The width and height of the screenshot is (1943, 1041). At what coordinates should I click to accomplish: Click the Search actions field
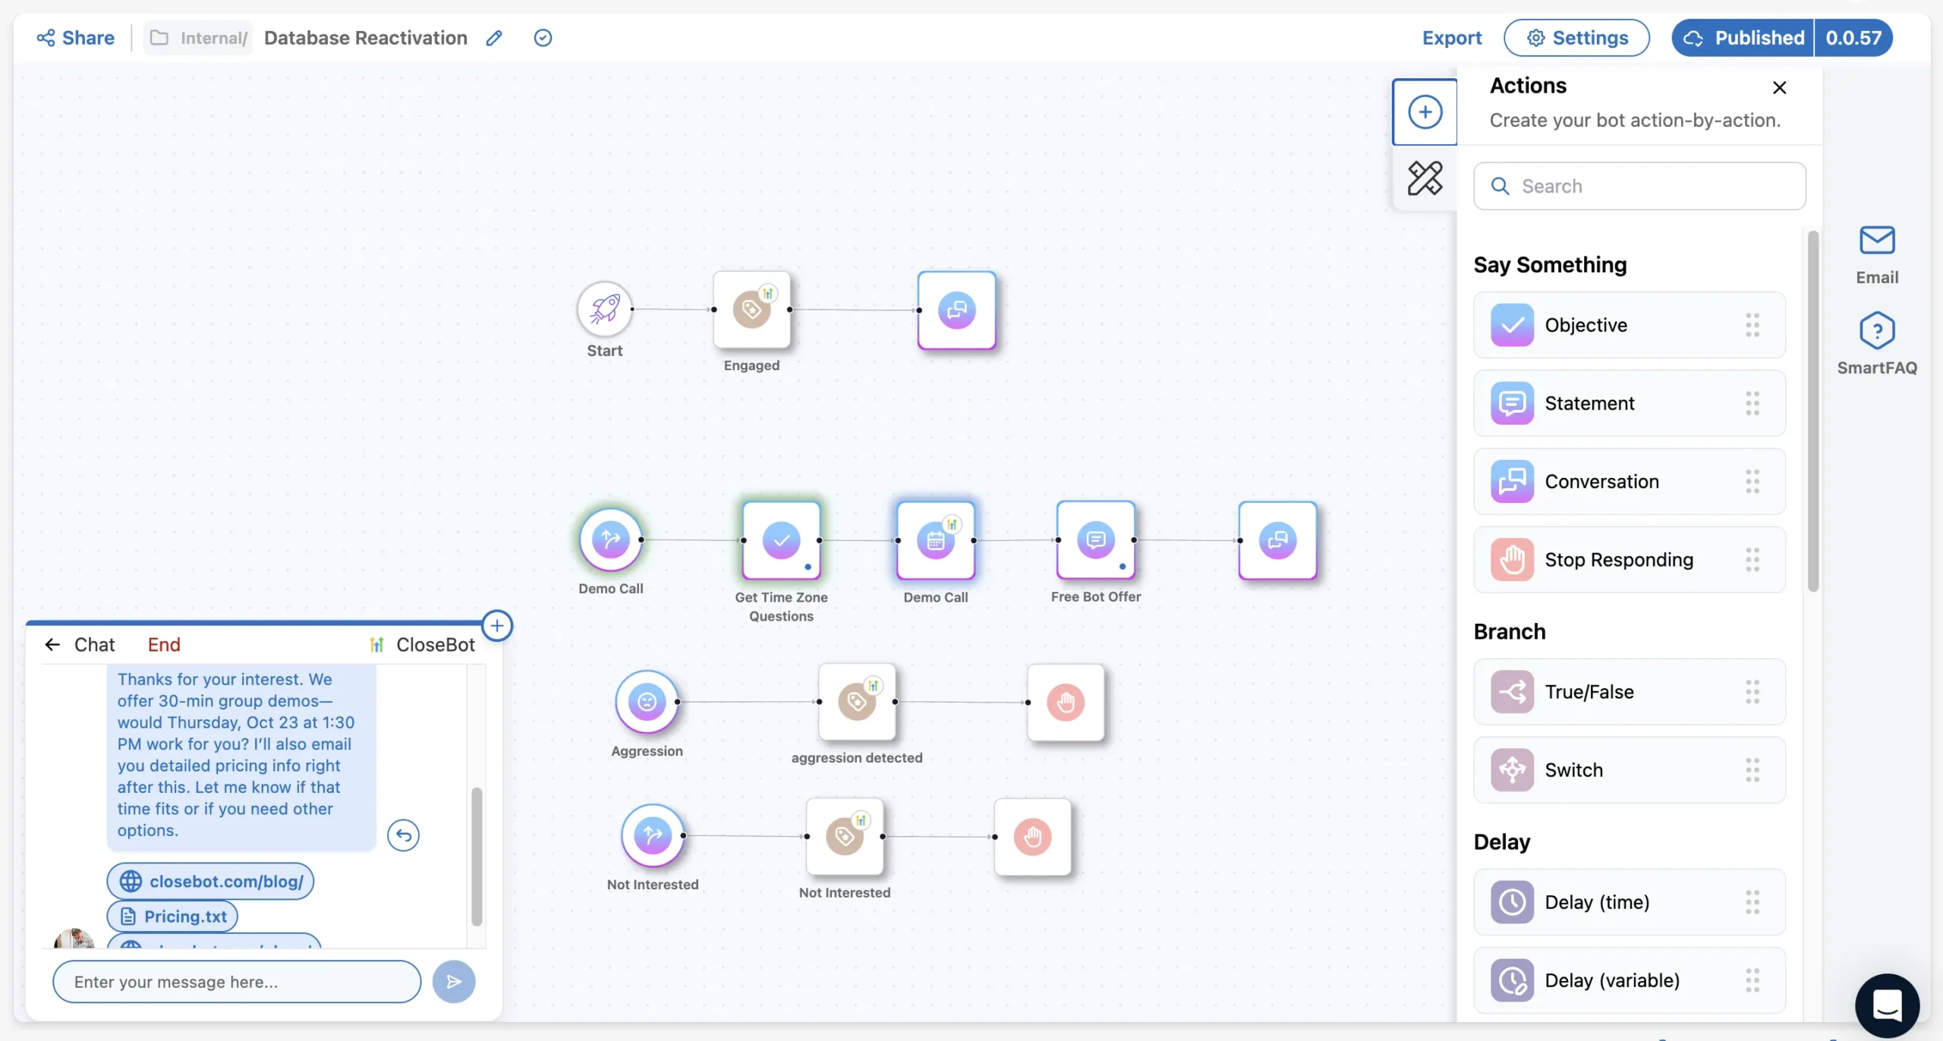[x=1639, y=186]
